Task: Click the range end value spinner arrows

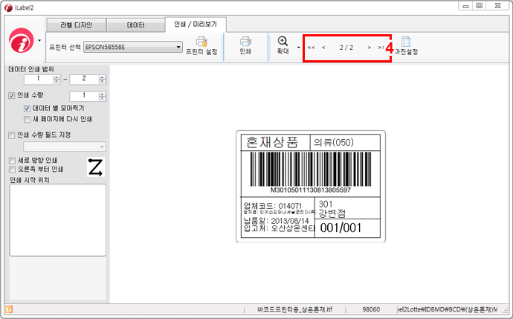Action: tap(103, 79)
